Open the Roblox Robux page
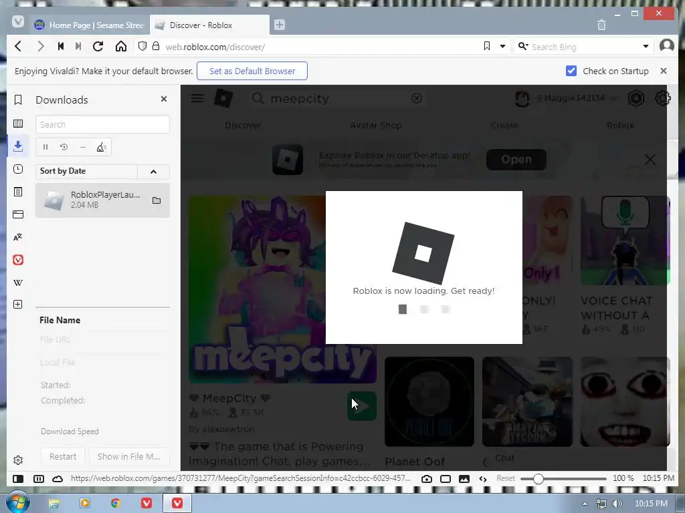The width and height of the screenshot is (685, 513). tap(620, 125)
